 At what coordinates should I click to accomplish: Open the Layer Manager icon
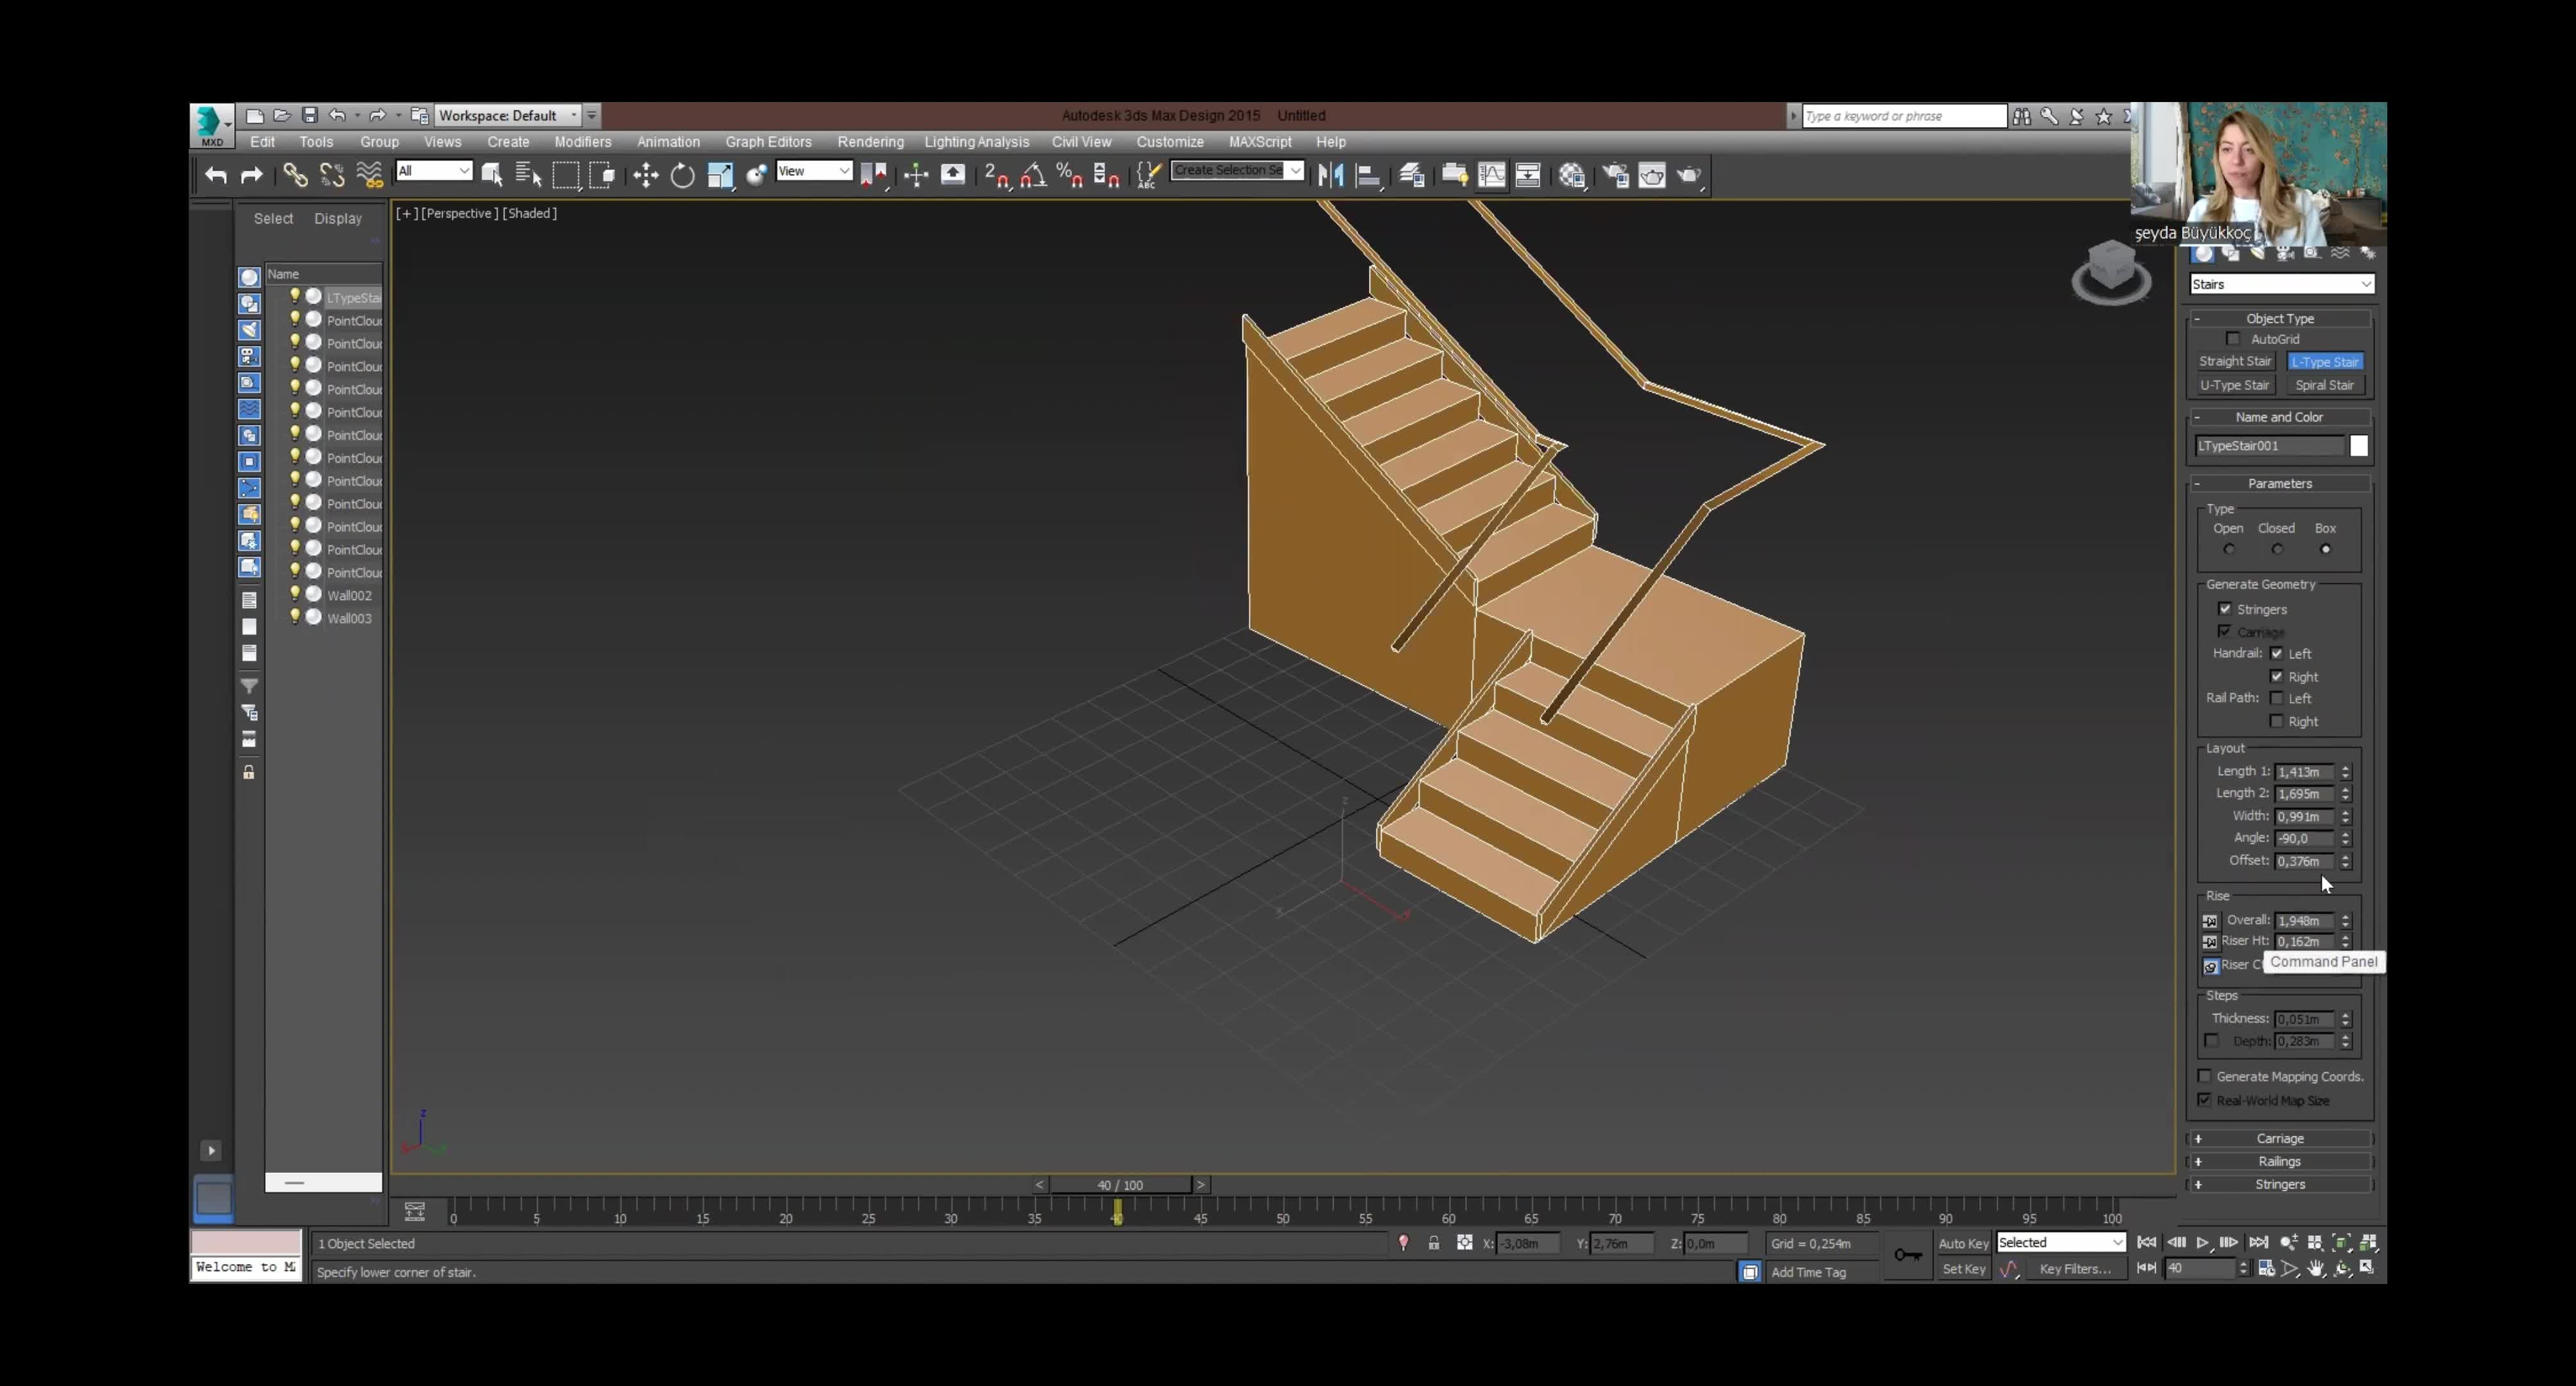point(1411,176)
